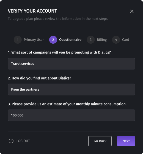143x154 pixels.
Task: Click the 'From the partners' answer field
Action: [71, 89]
